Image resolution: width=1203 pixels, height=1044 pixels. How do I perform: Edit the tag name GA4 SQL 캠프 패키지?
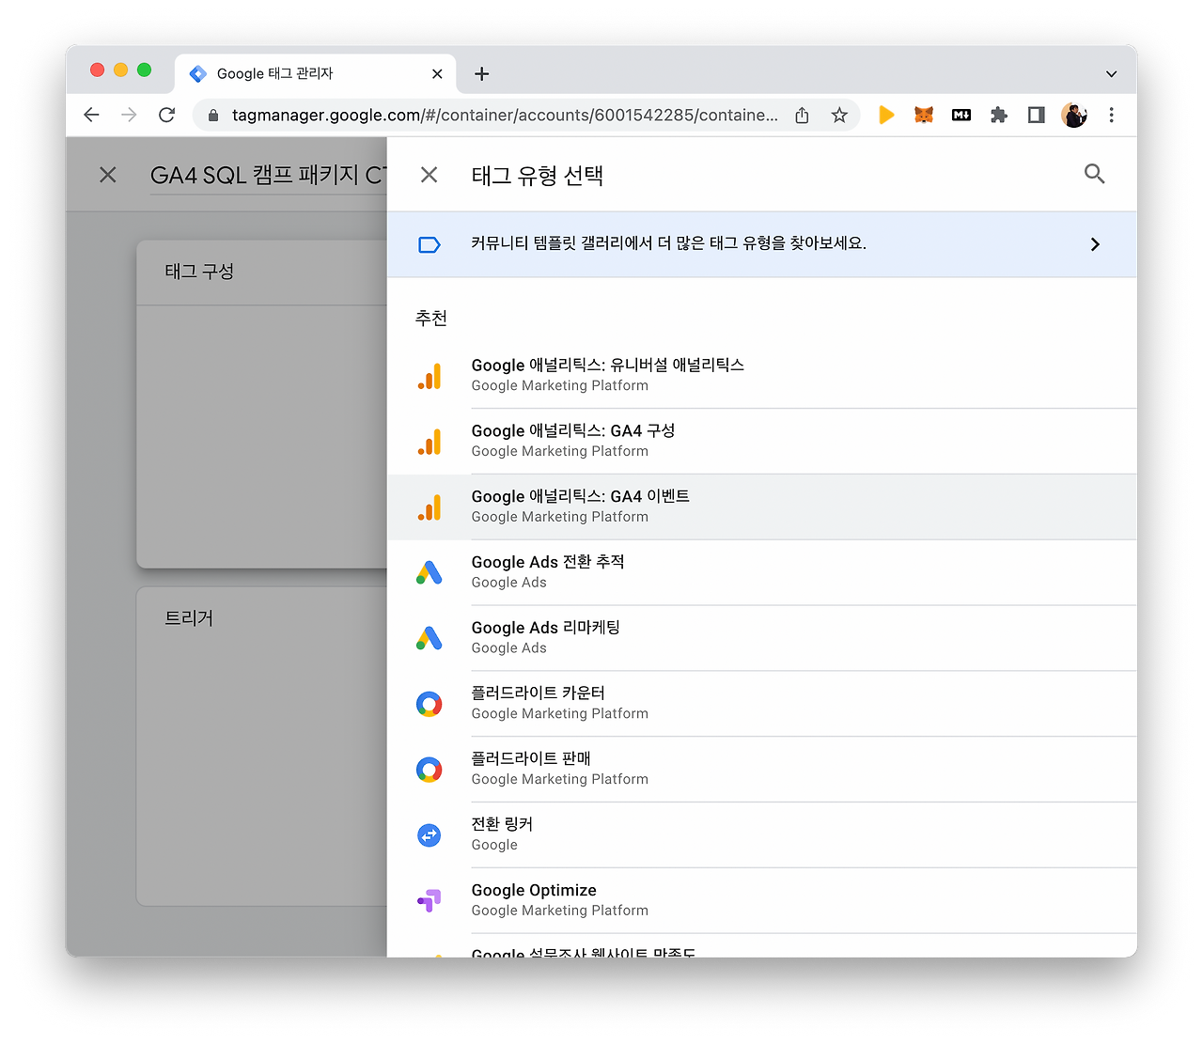[268, 176]
